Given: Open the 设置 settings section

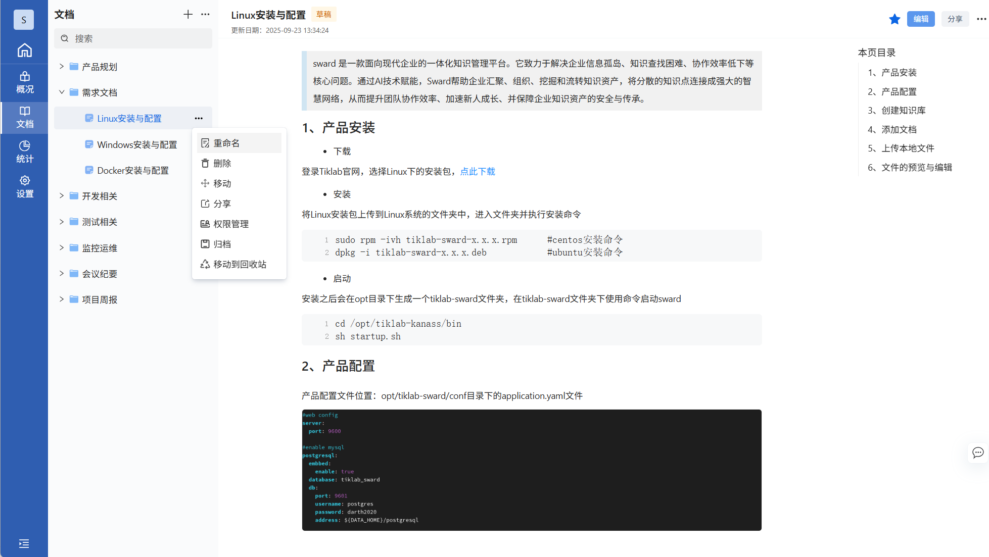Looking at the screenshot, I should pos(24,187).
